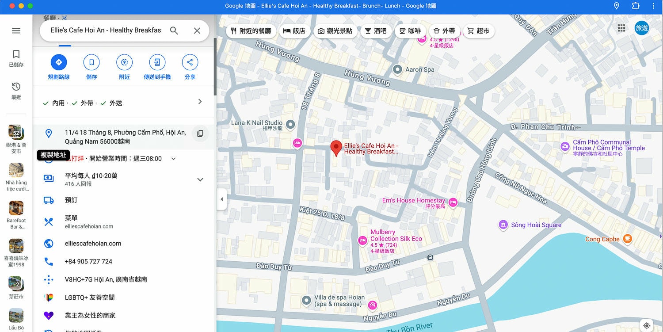
Task: Click the women-owned purple heart icon
Action: click(49, 316)
